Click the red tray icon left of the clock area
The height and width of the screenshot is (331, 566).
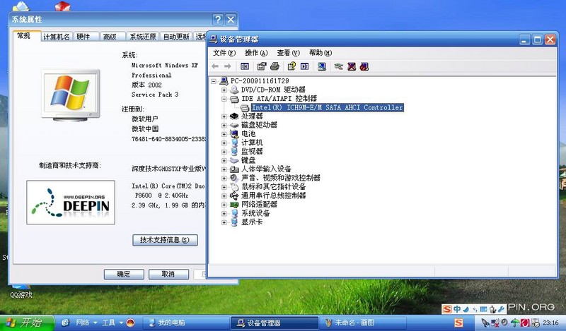[525, 323]
